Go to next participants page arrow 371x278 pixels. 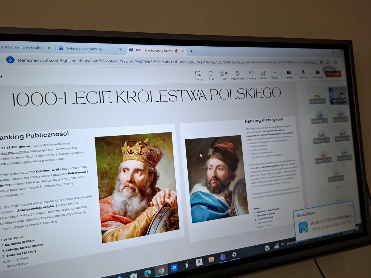342,187
